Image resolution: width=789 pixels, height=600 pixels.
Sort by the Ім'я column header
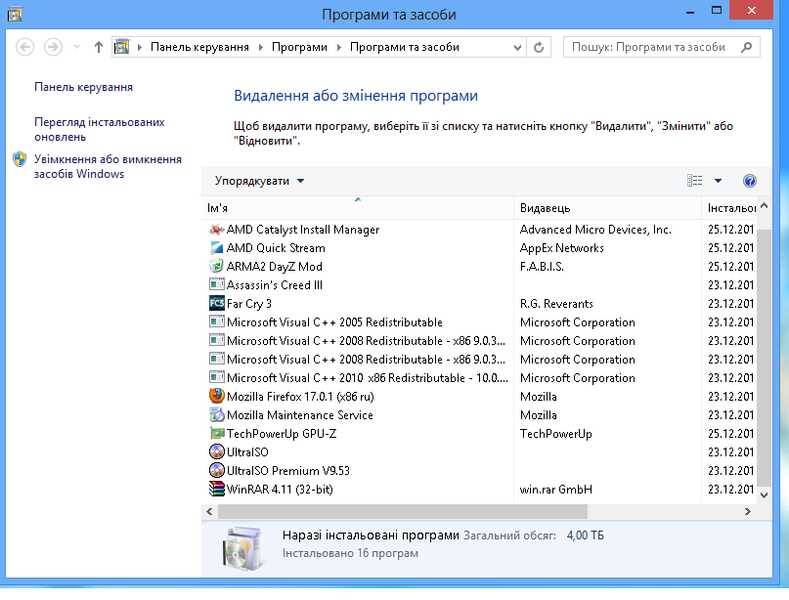point(358,208)
